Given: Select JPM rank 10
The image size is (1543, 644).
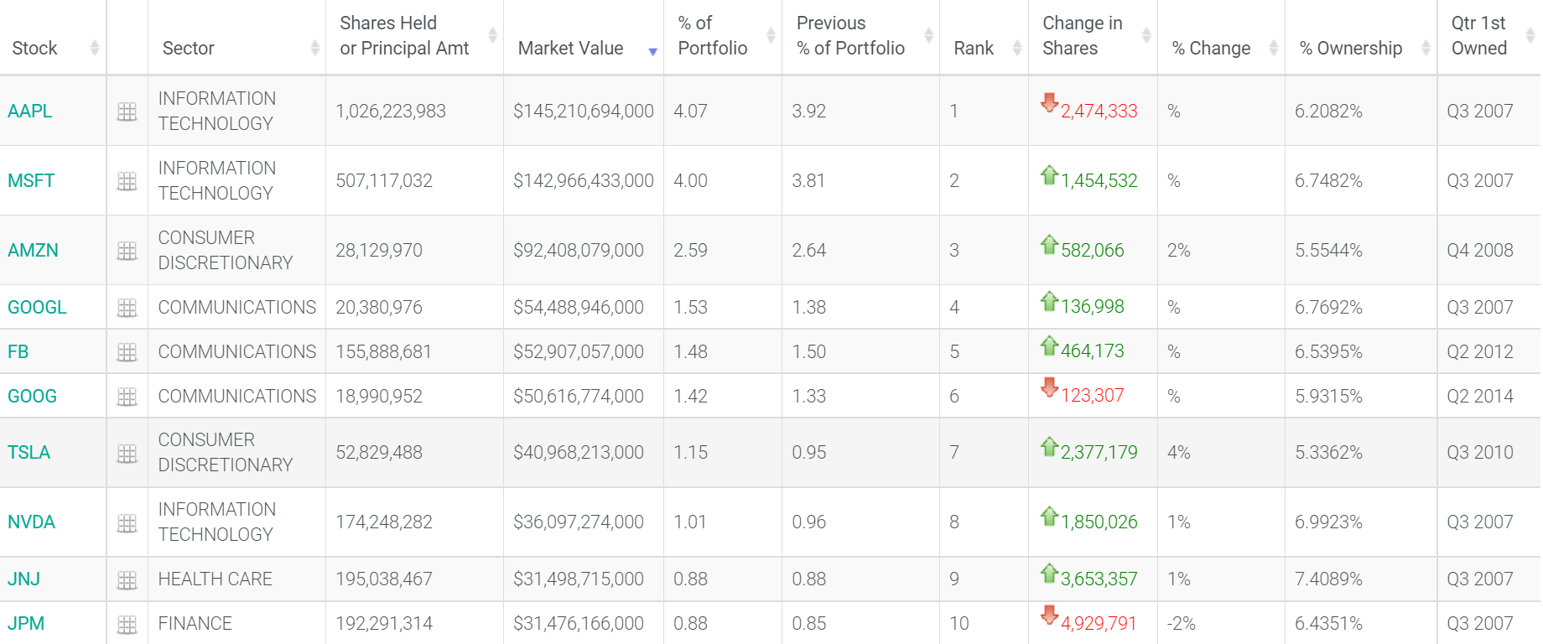Looking at the screenshot, I should click(959, 624).
